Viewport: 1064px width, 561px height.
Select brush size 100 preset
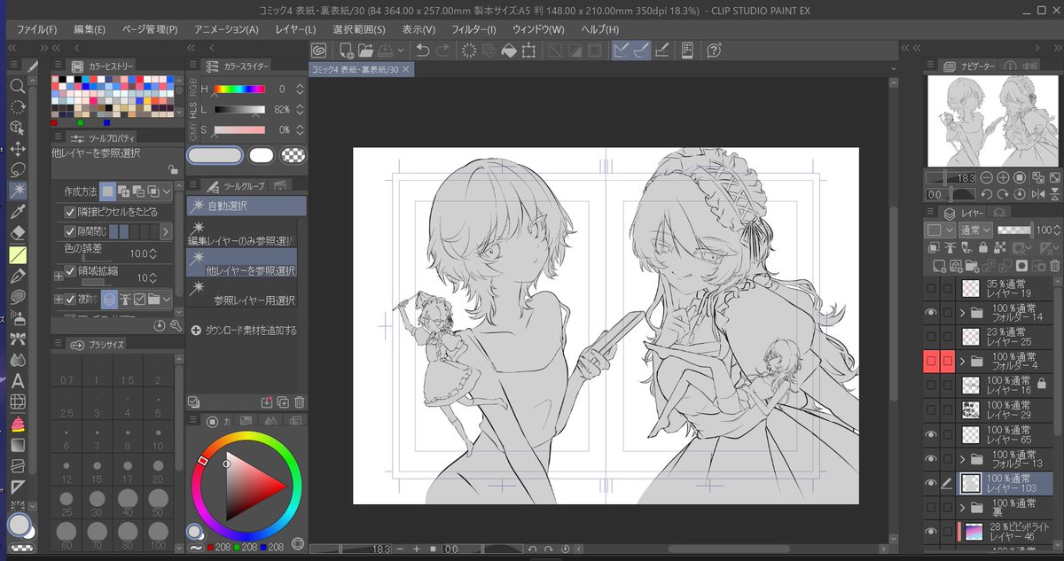[158, 537]
